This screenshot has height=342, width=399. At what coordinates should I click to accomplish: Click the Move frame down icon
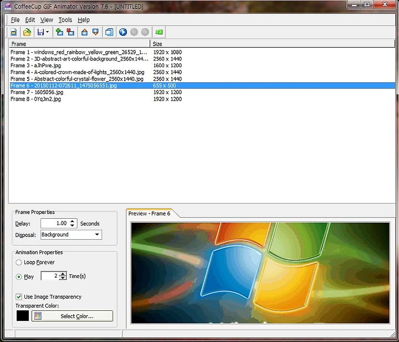[x=95, y=32]
